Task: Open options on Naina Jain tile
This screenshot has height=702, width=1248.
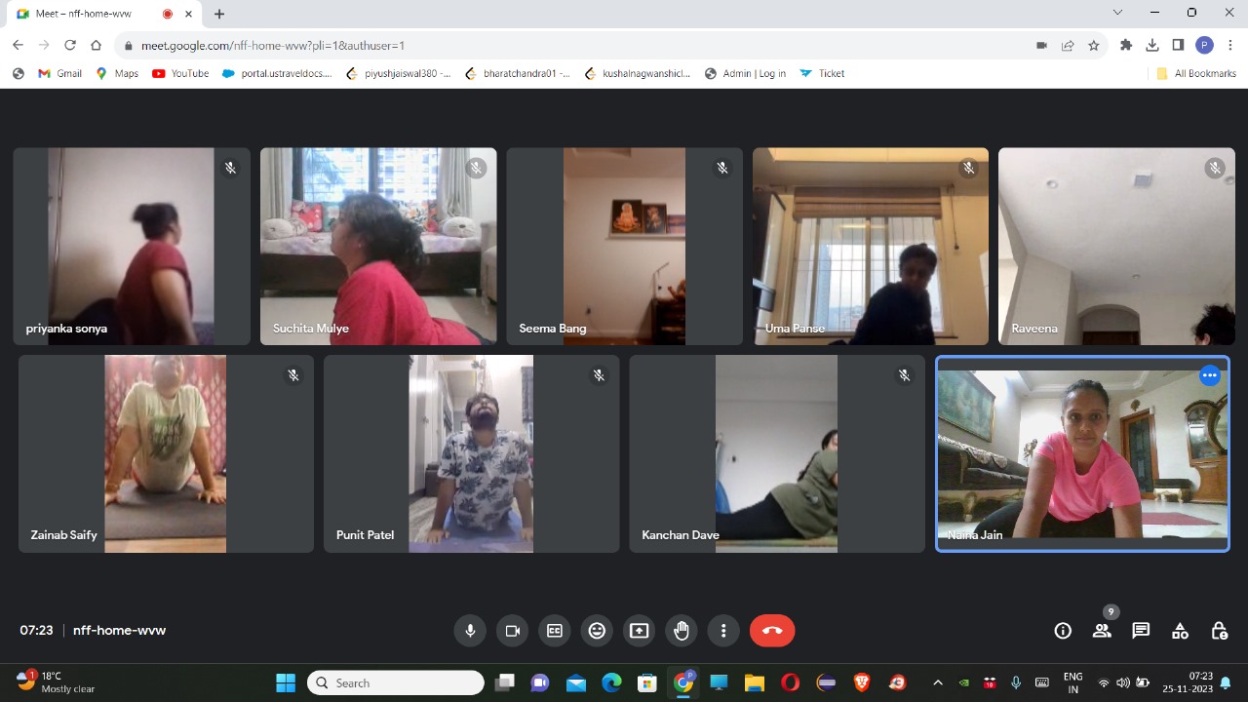Action: click(x=1210, y=375)
